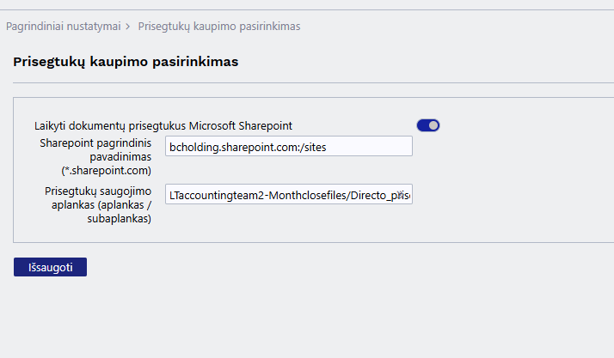Click the breadcrumb chevron separator
This screenshot has height=358, width=614.
pyautogui.click(x=128, y=27)
